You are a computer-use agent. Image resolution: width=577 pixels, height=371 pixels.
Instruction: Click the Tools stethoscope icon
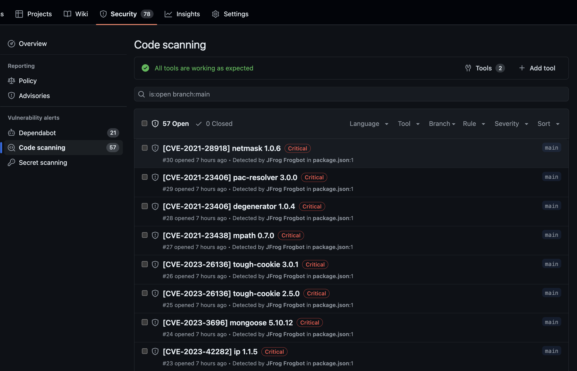468,68
